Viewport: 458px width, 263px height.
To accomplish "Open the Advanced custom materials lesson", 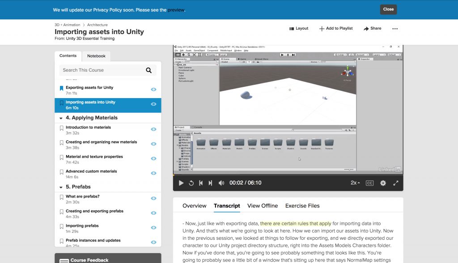I will point(91,172).
